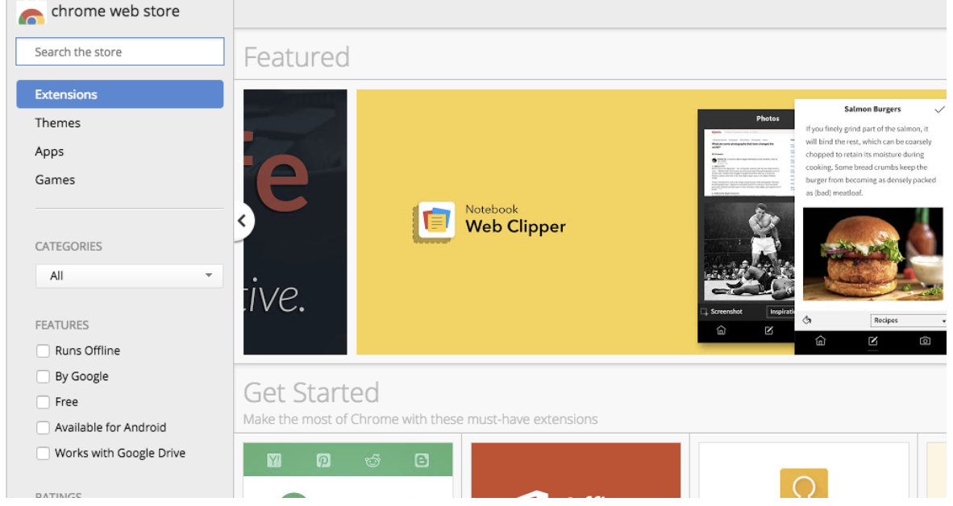
Task: Click the edit icon under Salmon Burgers note
Action: [x=872, y=341]
